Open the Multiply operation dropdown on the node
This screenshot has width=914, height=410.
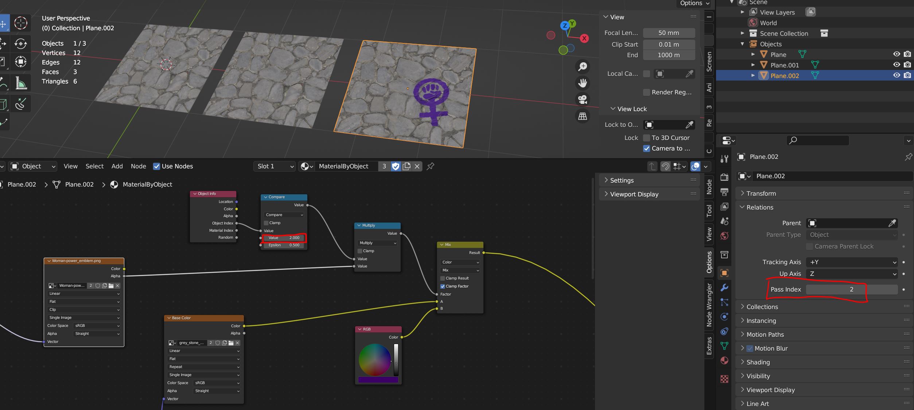[x=377, y=243]
